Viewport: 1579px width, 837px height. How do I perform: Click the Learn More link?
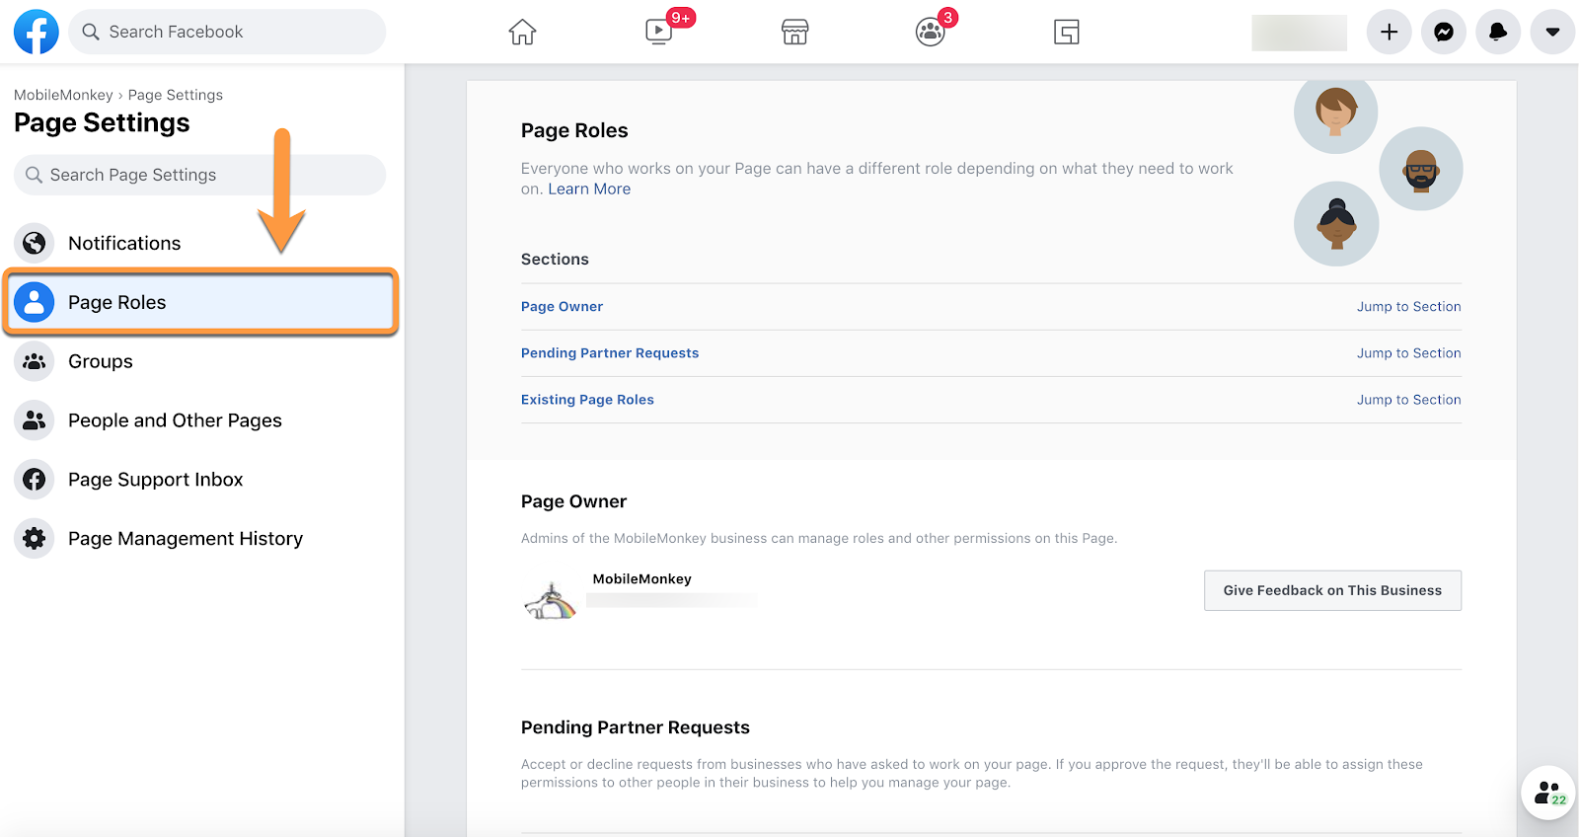click(x=589, y=190)
